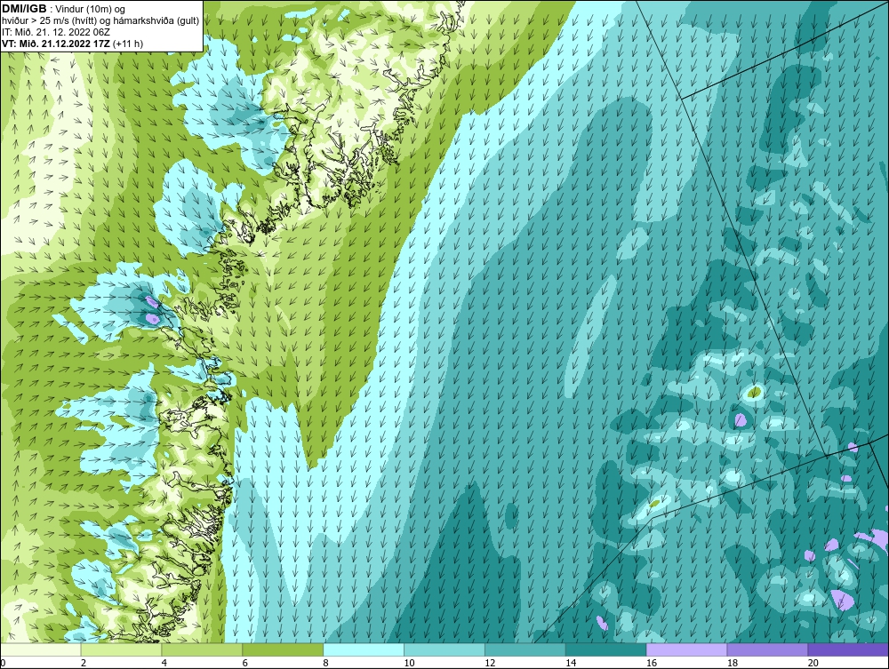
Task: Click the 'DMI/IGB' title text
Action: coord(24,9)
